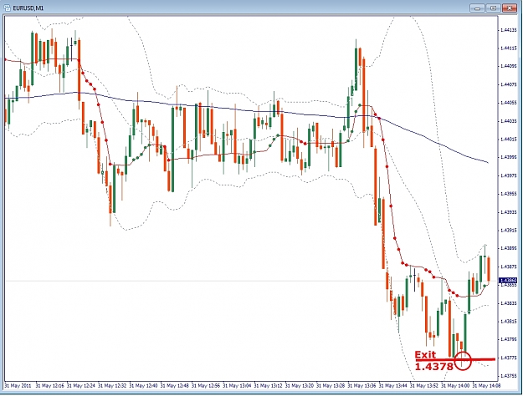Maximize the EURUSD,M1 chart window

click(493, 8)
